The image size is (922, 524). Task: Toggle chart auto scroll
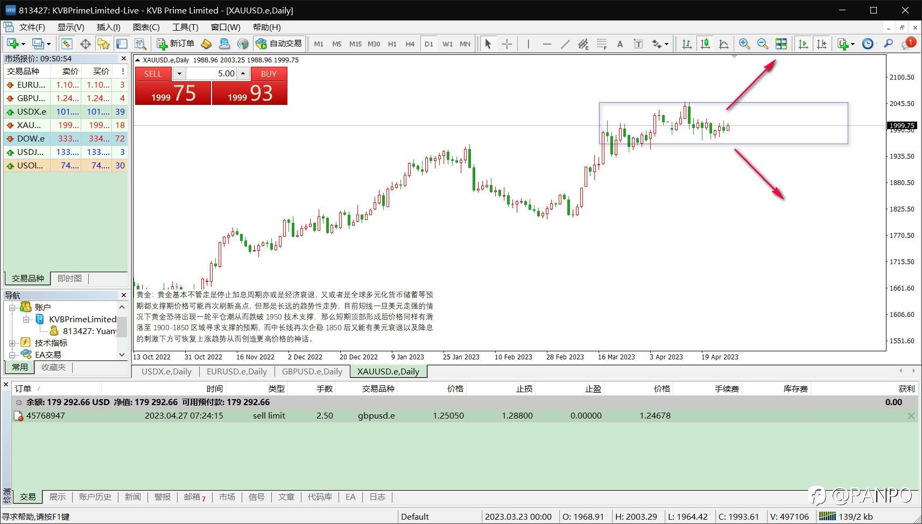(803, 44)
